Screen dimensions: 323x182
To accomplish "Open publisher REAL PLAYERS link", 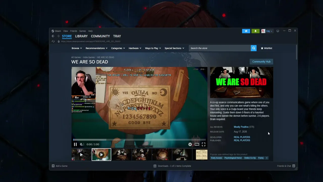I will (x=242, y=140).
